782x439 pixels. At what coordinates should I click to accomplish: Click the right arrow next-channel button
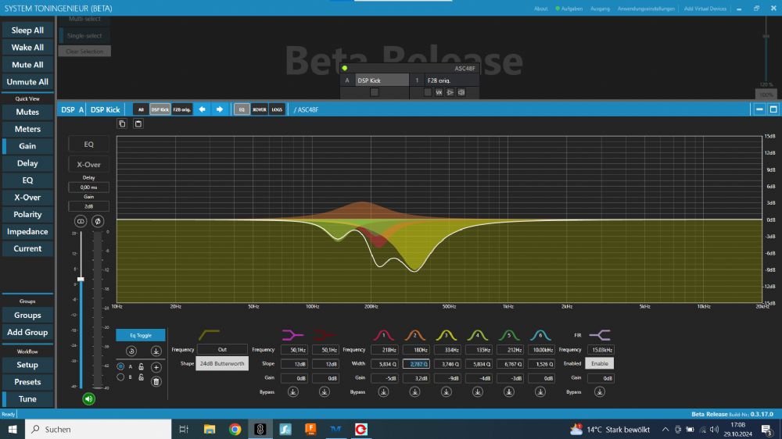pos(220,109)
